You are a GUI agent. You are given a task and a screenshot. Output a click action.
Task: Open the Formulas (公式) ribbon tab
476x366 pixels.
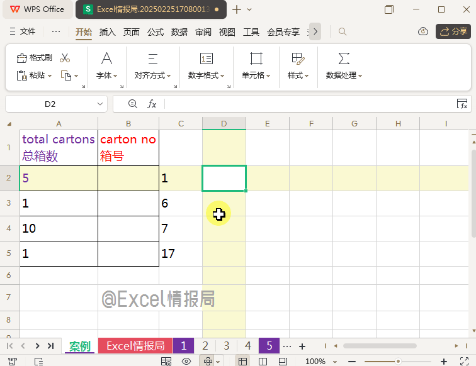pyautogui.click(x=156, y=32)
